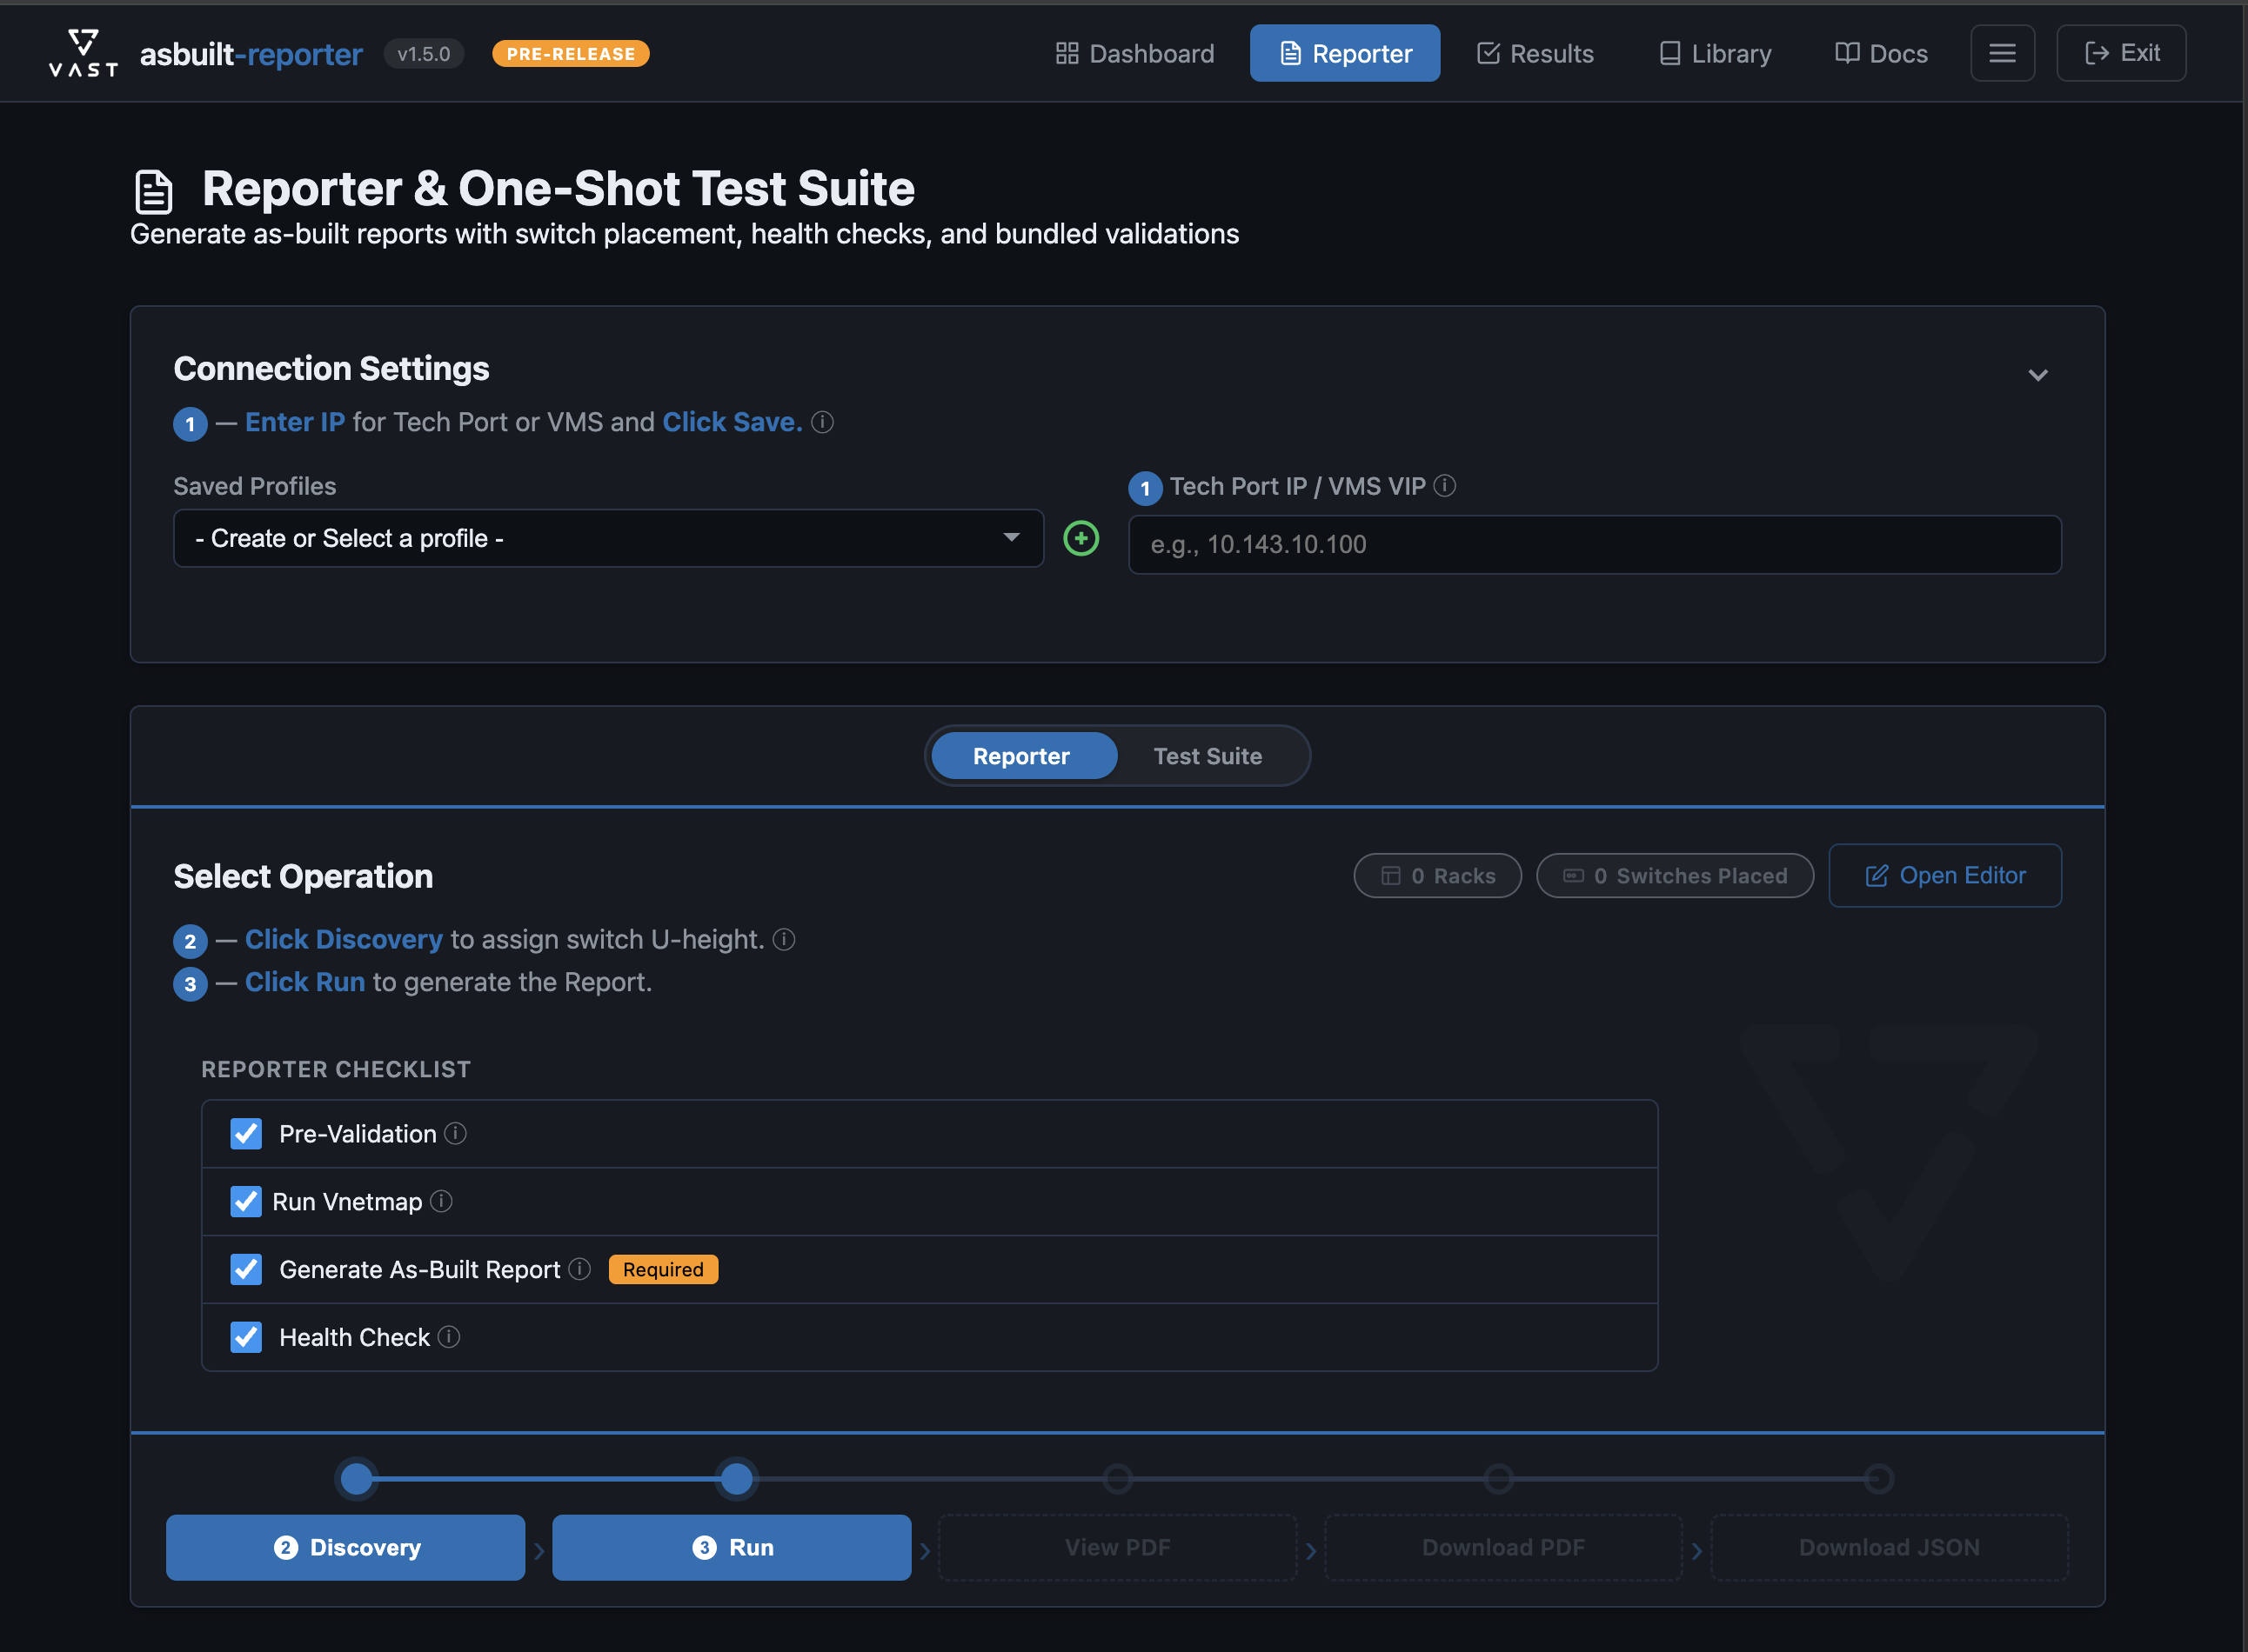The image size is (2248, 1652).
Task: Click the info icon next to Run Vnetmap
Action: 442,1201
